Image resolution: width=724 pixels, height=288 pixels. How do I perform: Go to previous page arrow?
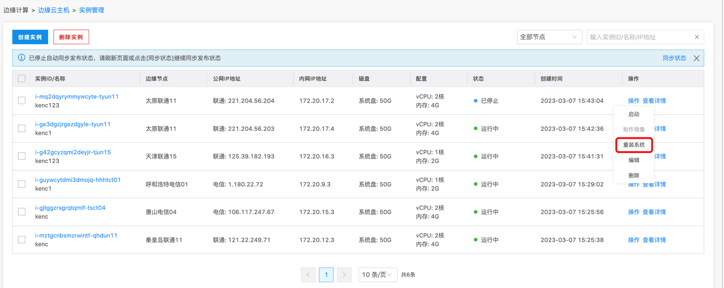(308, 275)
